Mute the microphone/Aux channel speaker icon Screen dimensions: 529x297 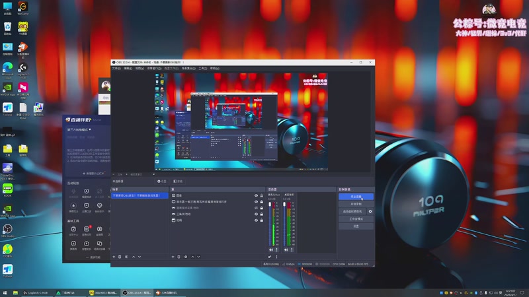(x=271, y=250)
